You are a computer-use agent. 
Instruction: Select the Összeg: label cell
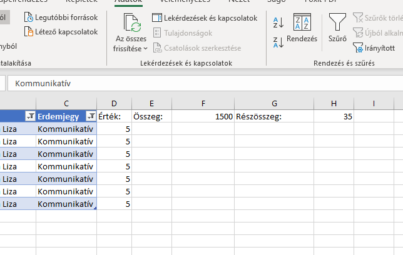pos(151,116)
